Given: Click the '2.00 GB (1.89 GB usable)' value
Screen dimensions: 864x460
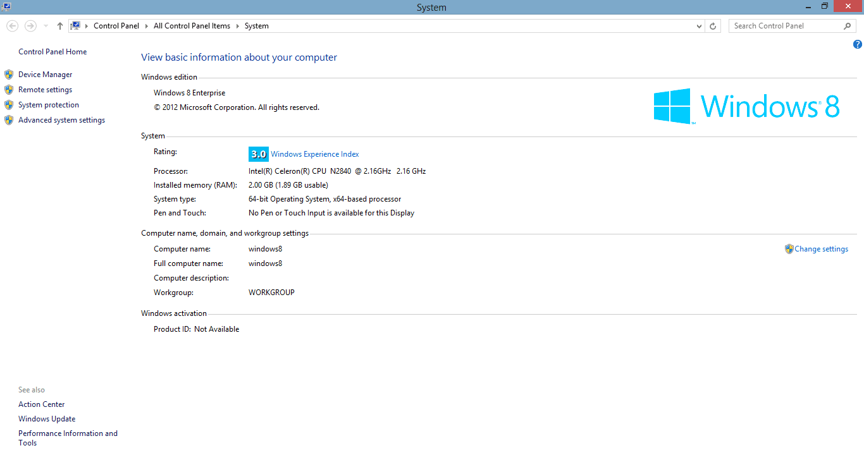Looking at the screenshot, I should coord(288,185).
